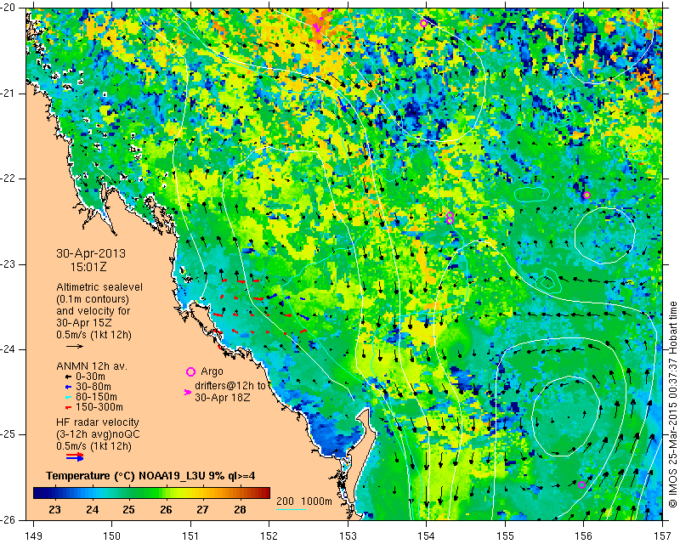
Task: Click the magenta drifter track near 20°S 152.6°E
Action: pyautogui.click(x=318, y=27)
